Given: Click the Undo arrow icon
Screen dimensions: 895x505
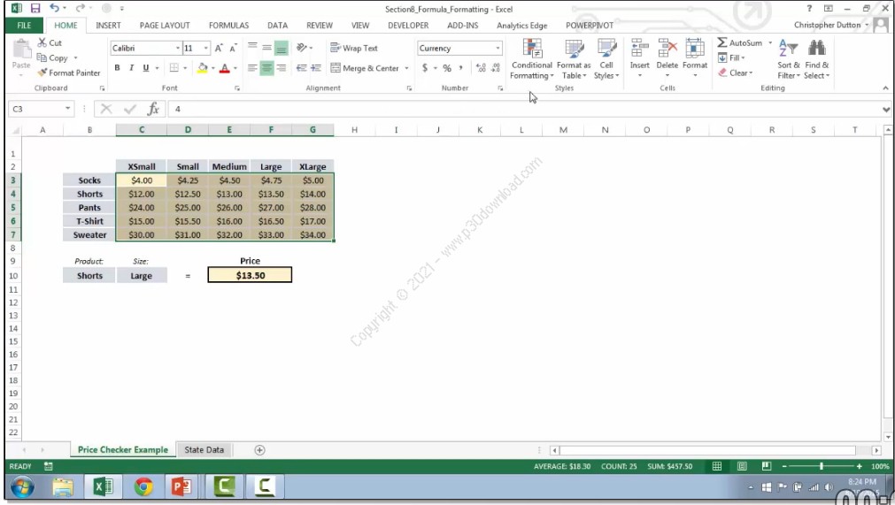Looking at the screenshot, I should 54,8.
